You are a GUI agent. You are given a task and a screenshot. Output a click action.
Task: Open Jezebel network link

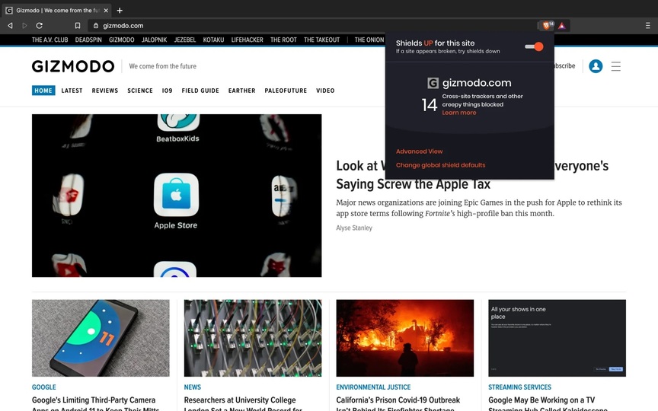pyautogui.click(x=185, y=40)
